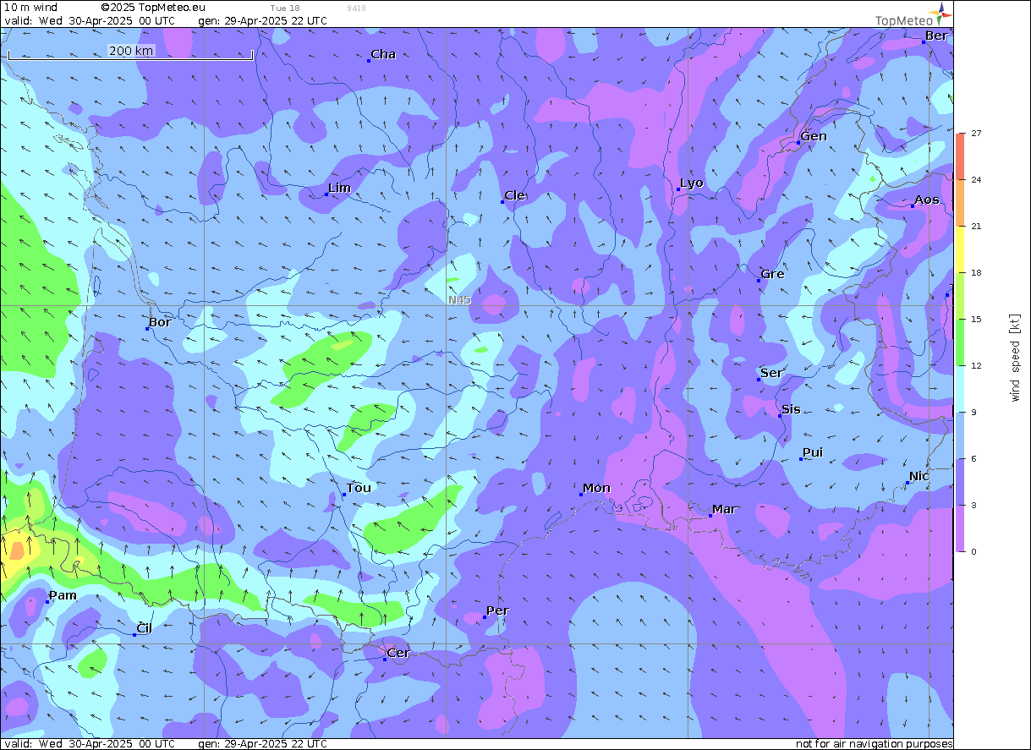Click the Lim city label
The height and width of the screenshot is (750, 1031).
(x=339, y=188)
